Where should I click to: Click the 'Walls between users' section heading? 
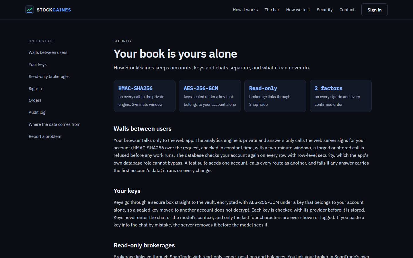click(x=143, y=129)
